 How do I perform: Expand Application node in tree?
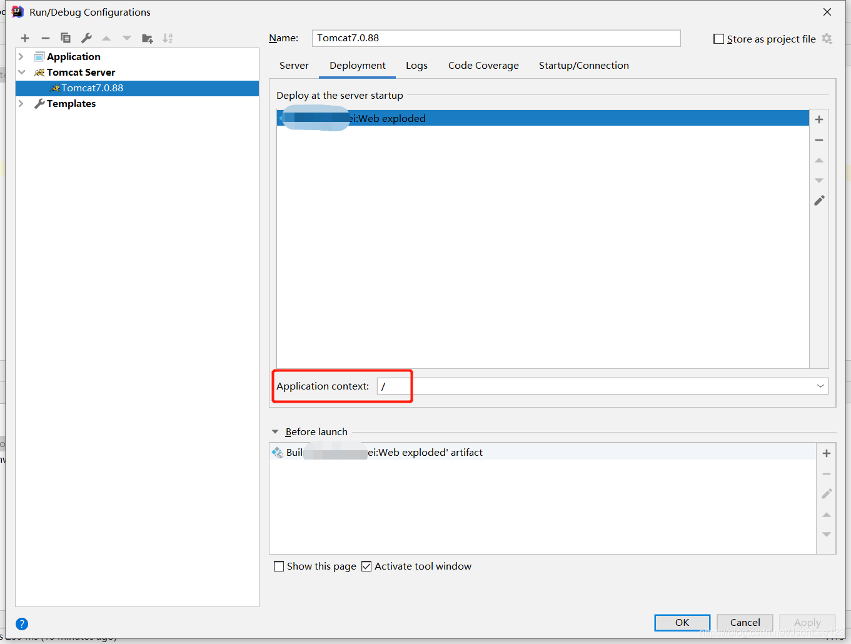coord(21,57)
